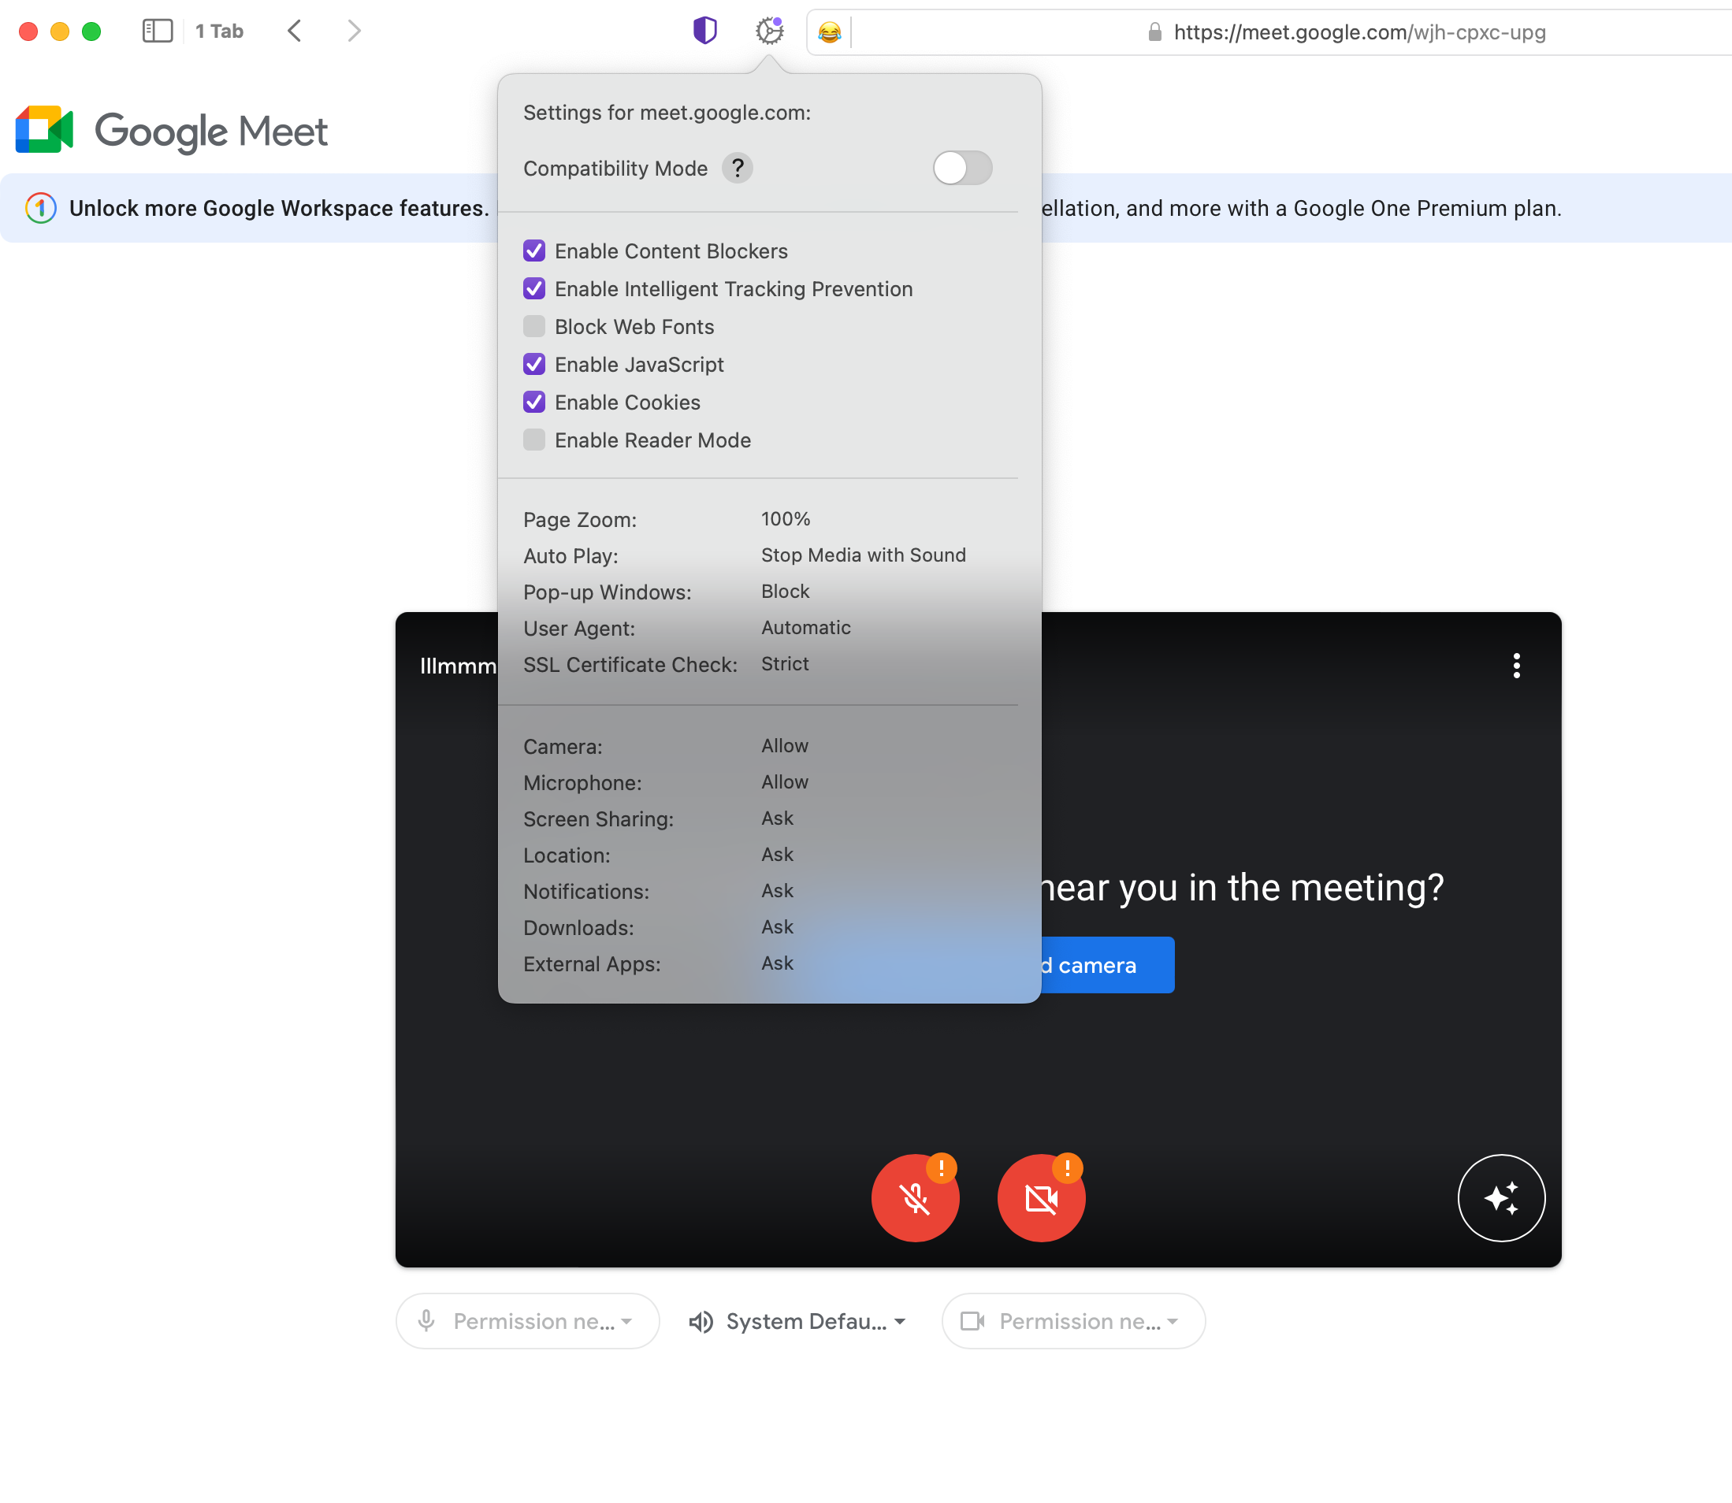Click the blue camera permission button
Image resolution: width=1732 pixels, height=1503 pixels.
(1106, 966)
